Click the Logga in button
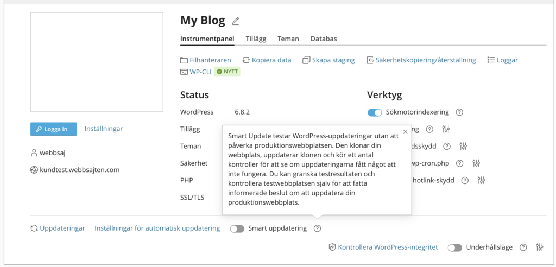The height and width of the screenshot is (267, 556). (x=54, y=129)
